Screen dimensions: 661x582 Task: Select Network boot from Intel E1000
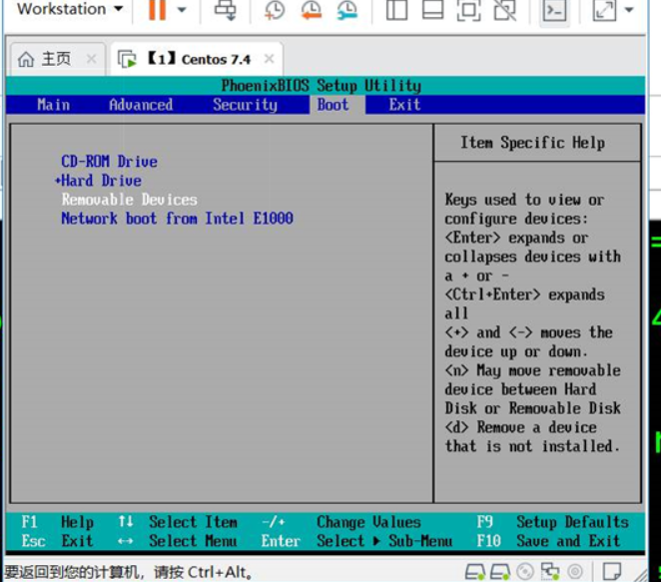[x=177, y=219]
